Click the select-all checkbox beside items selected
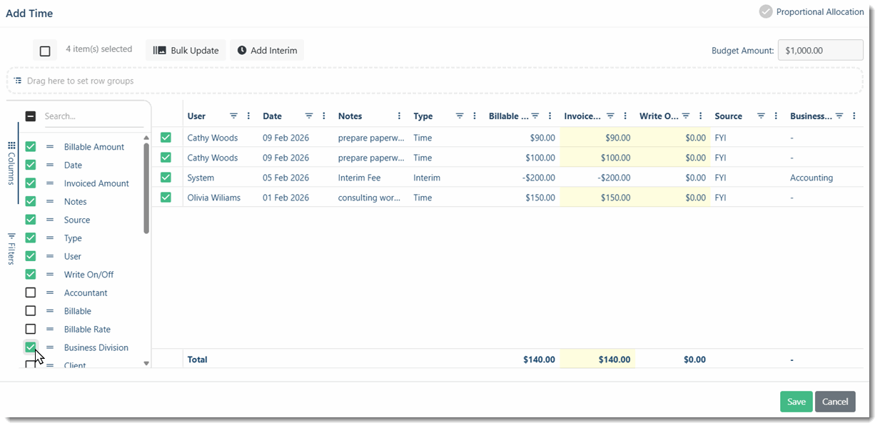 coord(45,51)
